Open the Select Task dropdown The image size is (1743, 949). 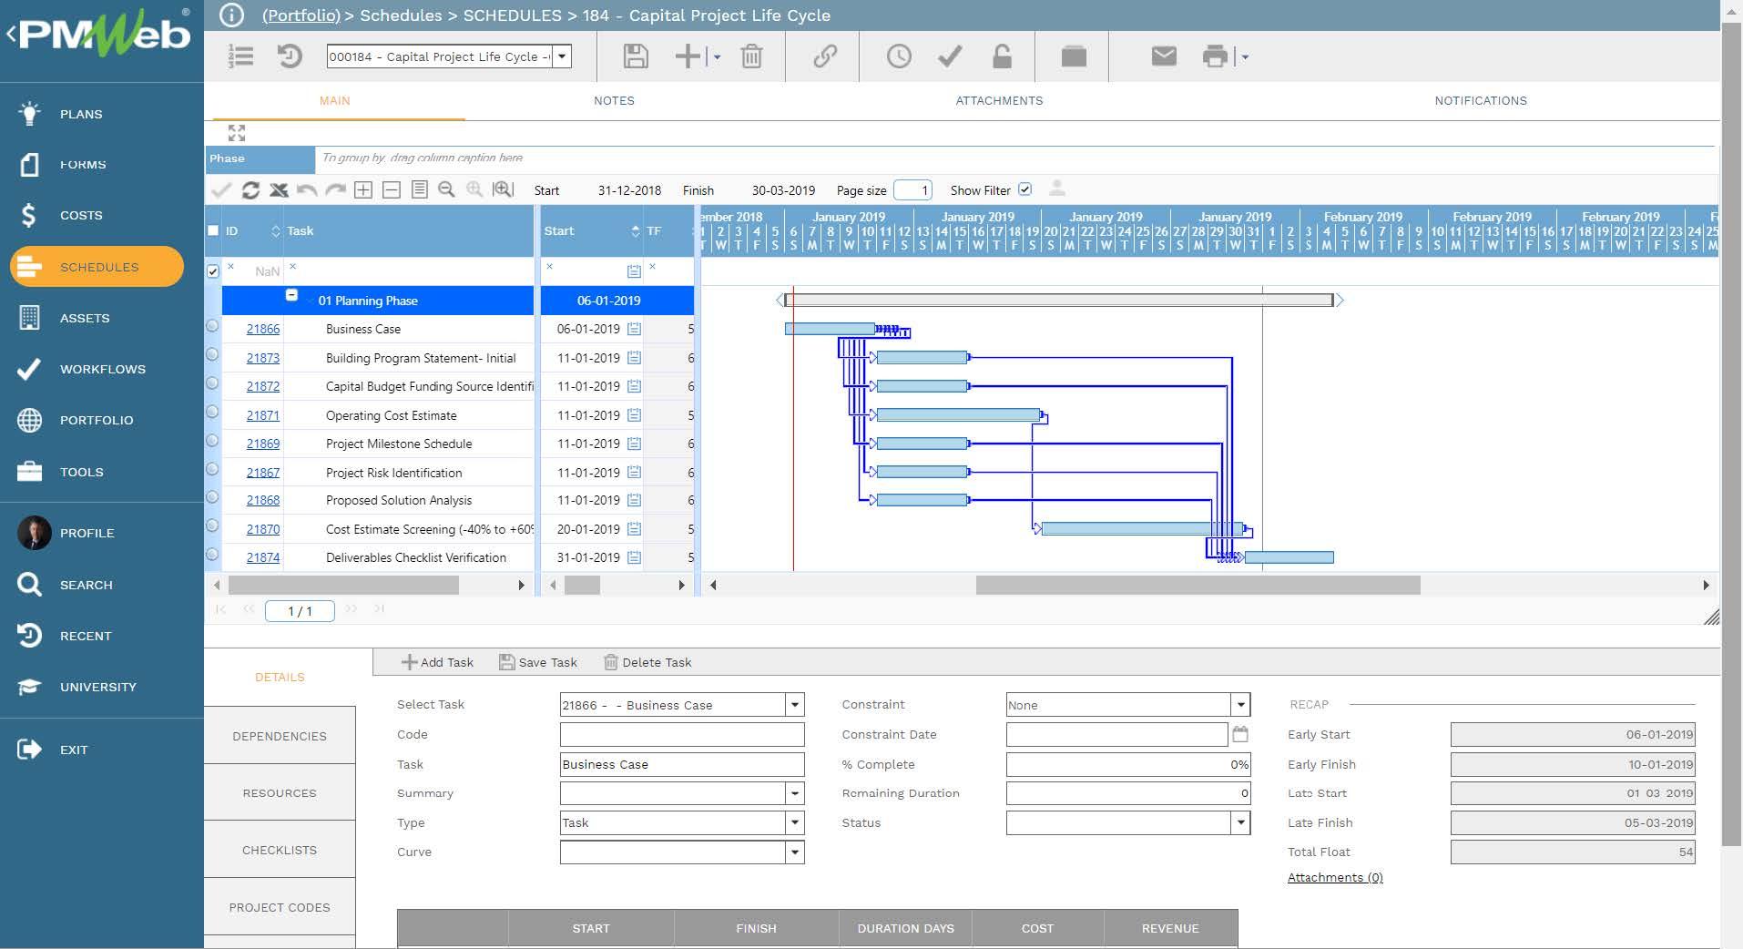(x=794, y=705)
